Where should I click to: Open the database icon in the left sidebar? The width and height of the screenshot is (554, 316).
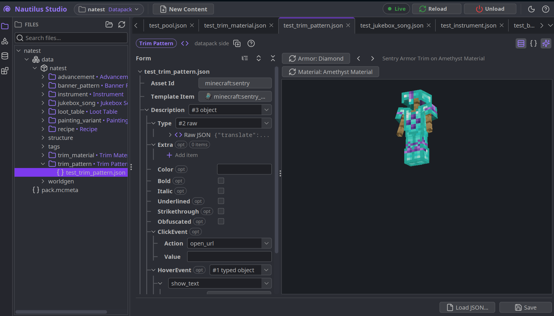pos(5,56)
